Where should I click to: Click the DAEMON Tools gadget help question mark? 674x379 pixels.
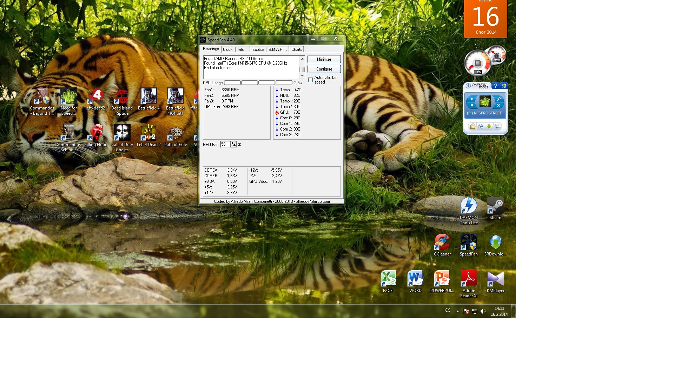(x=495, y=86)
